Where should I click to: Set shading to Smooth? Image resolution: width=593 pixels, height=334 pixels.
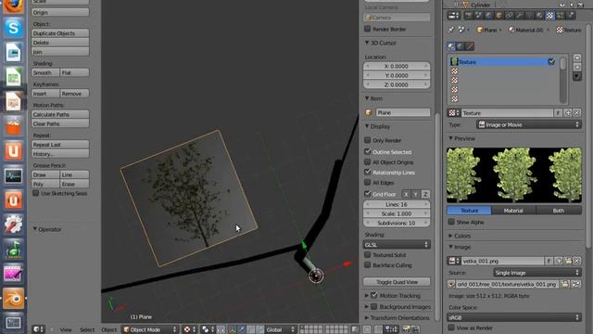pos(45,72)
